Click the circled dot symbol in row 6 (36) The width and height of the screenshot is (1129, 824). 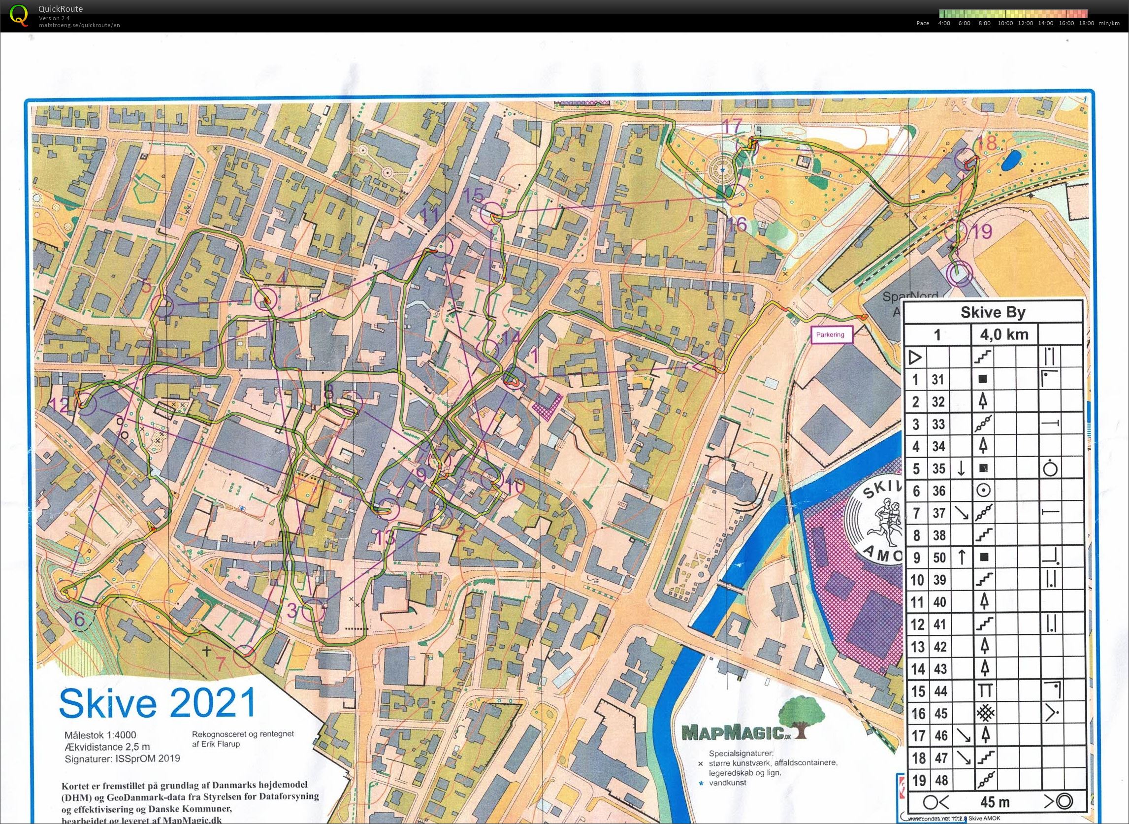pyautogui.click(x=983, y=491)
